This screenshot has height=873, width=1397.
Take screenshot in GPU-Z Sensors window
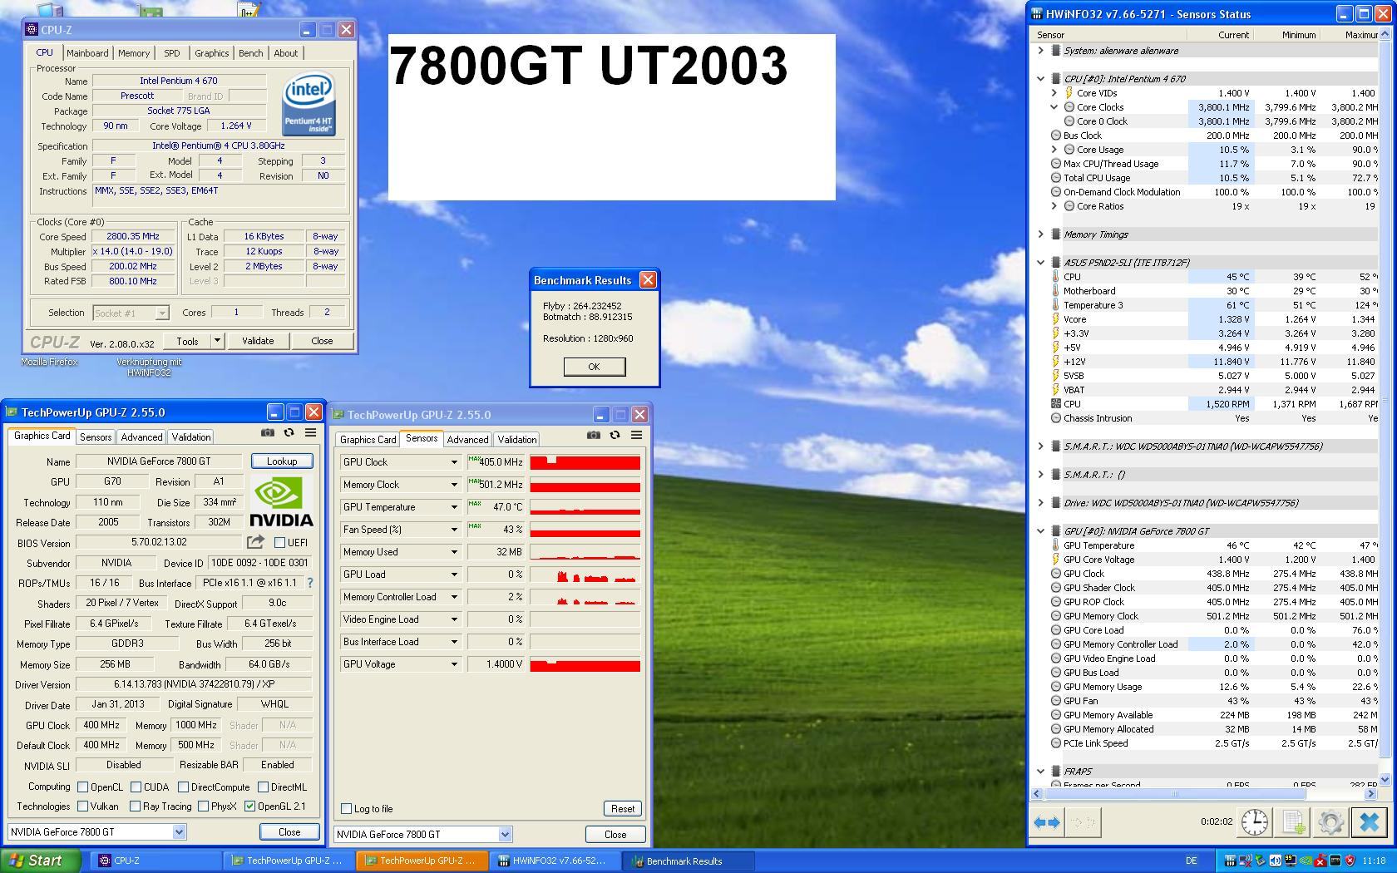[x=593, y=435]
